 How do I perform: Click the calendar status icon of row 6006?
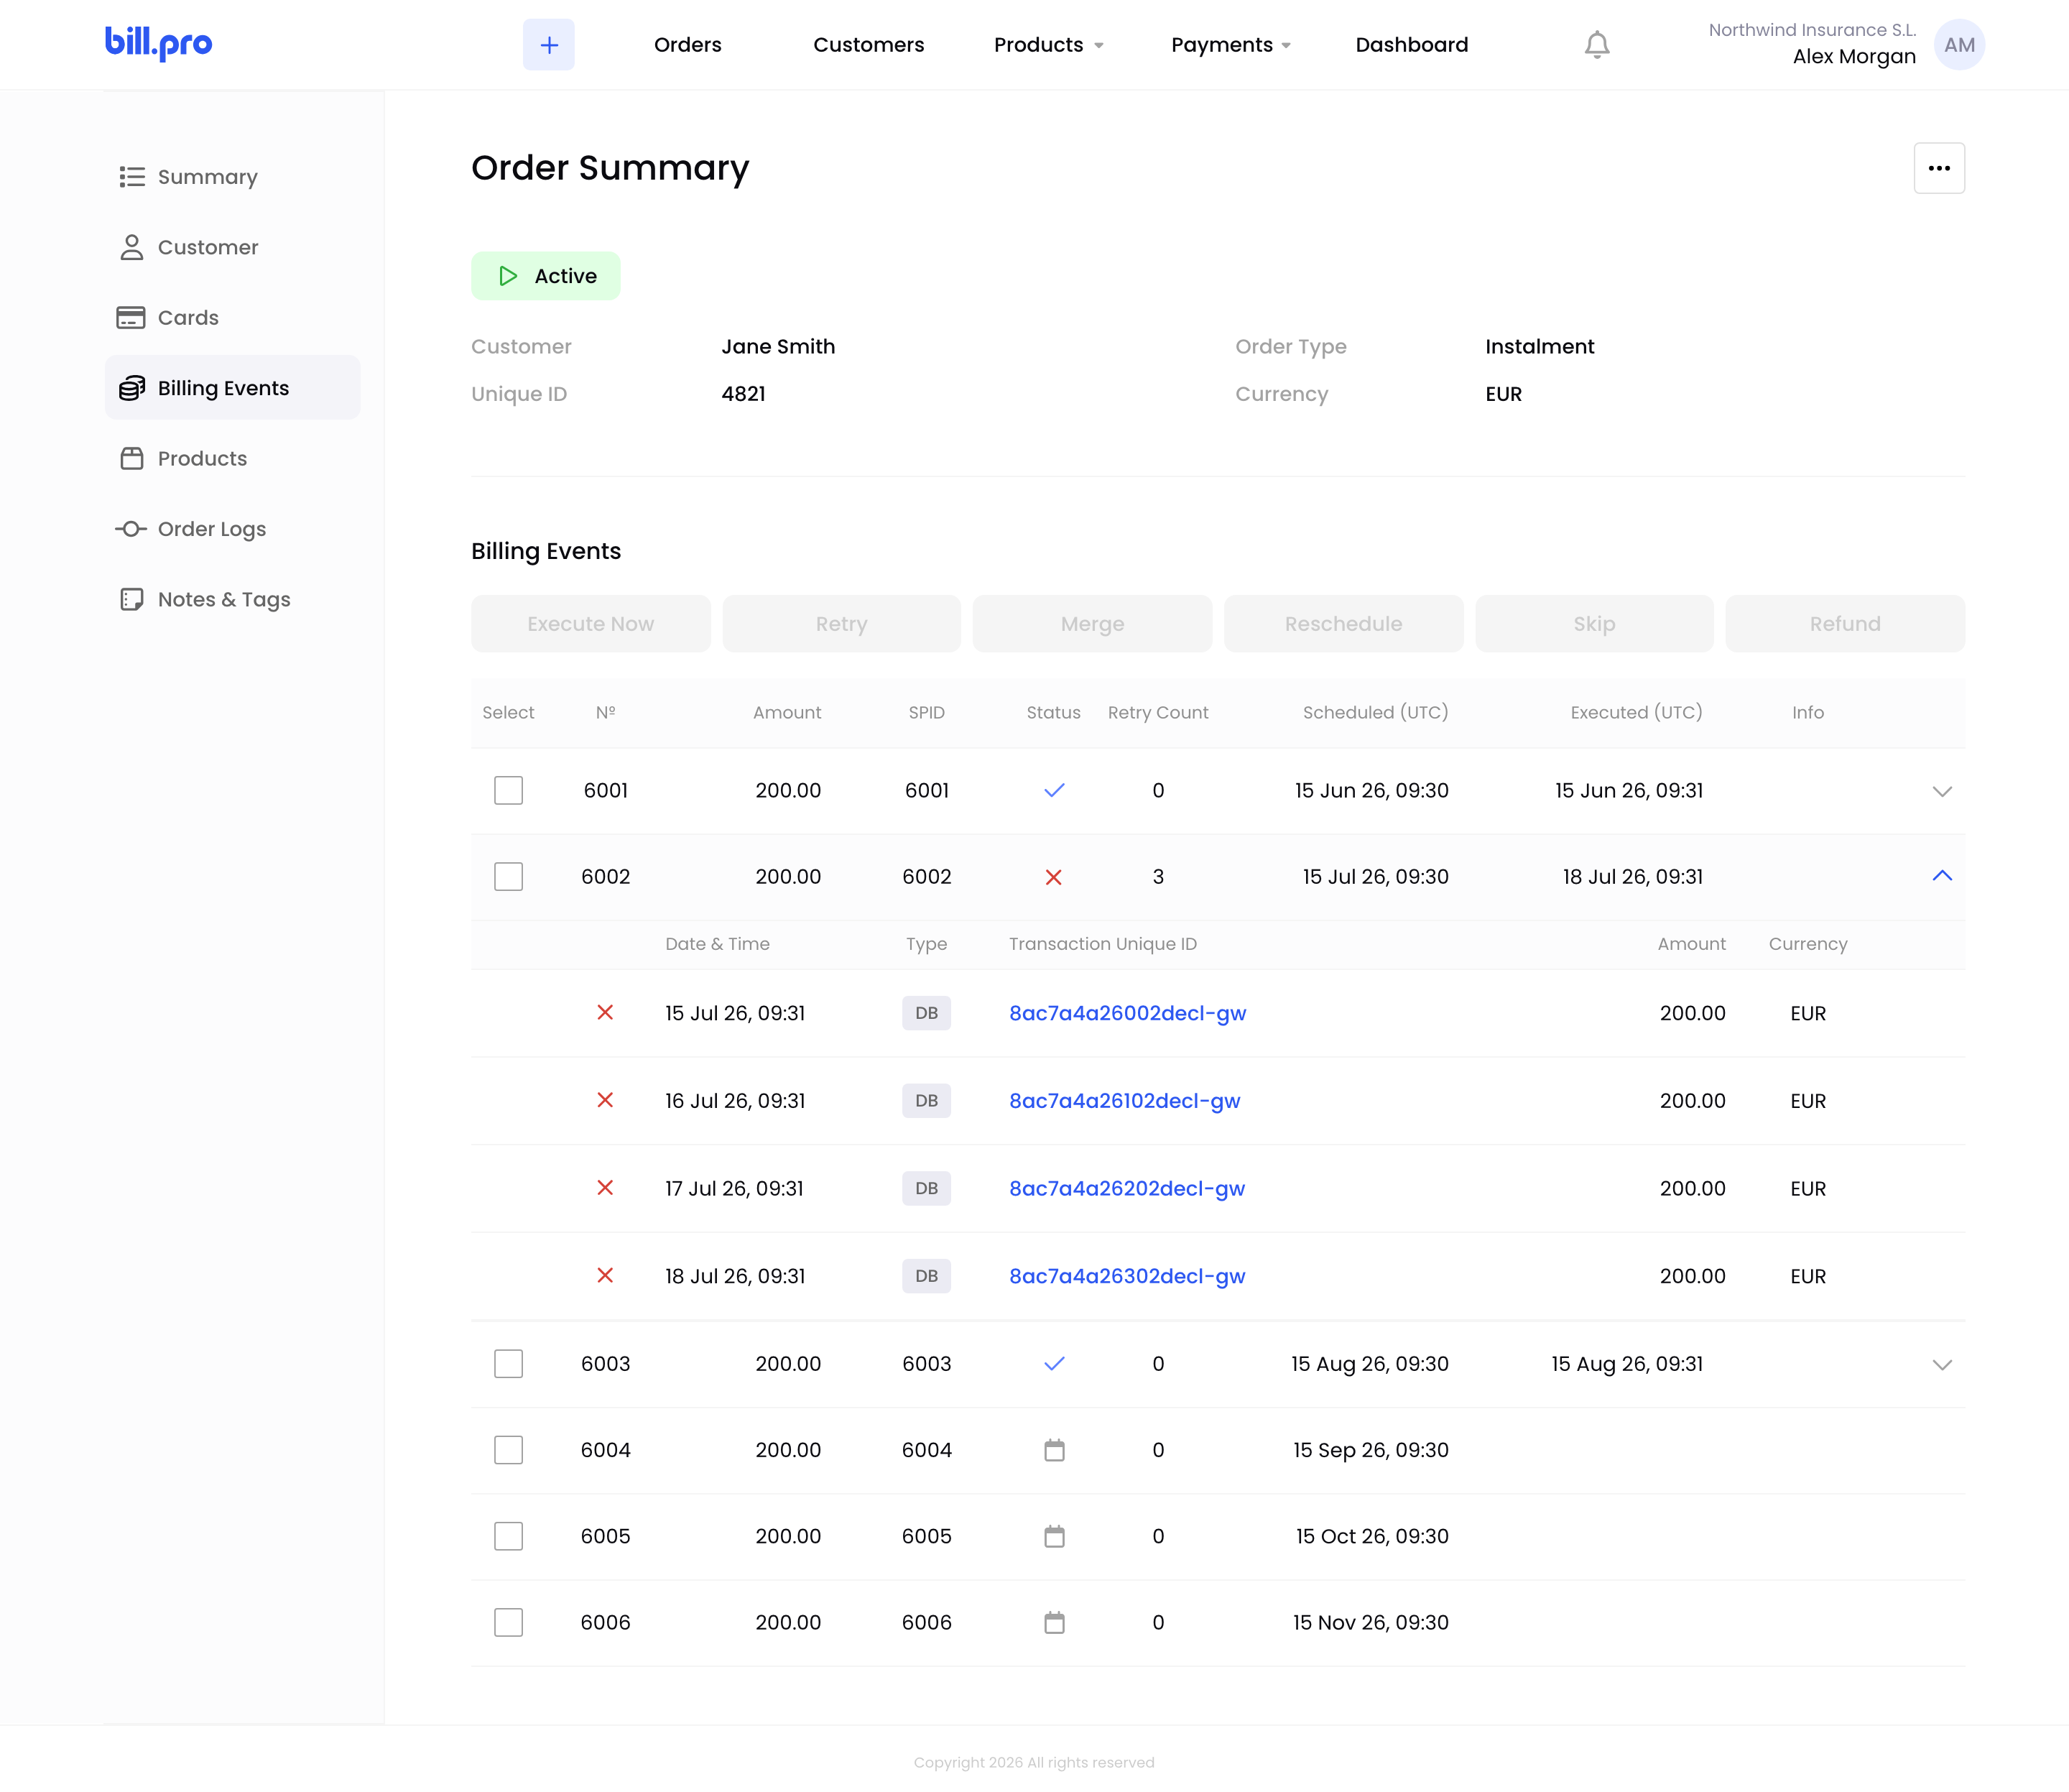coord(1054,1622)
